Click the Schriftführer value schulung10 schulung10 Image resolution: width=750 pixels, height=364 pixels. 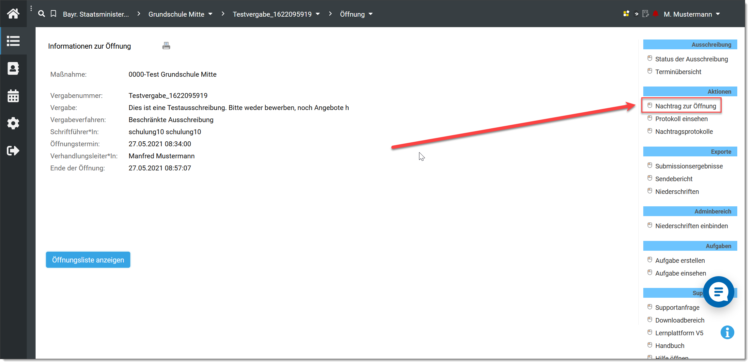(165, 132)
